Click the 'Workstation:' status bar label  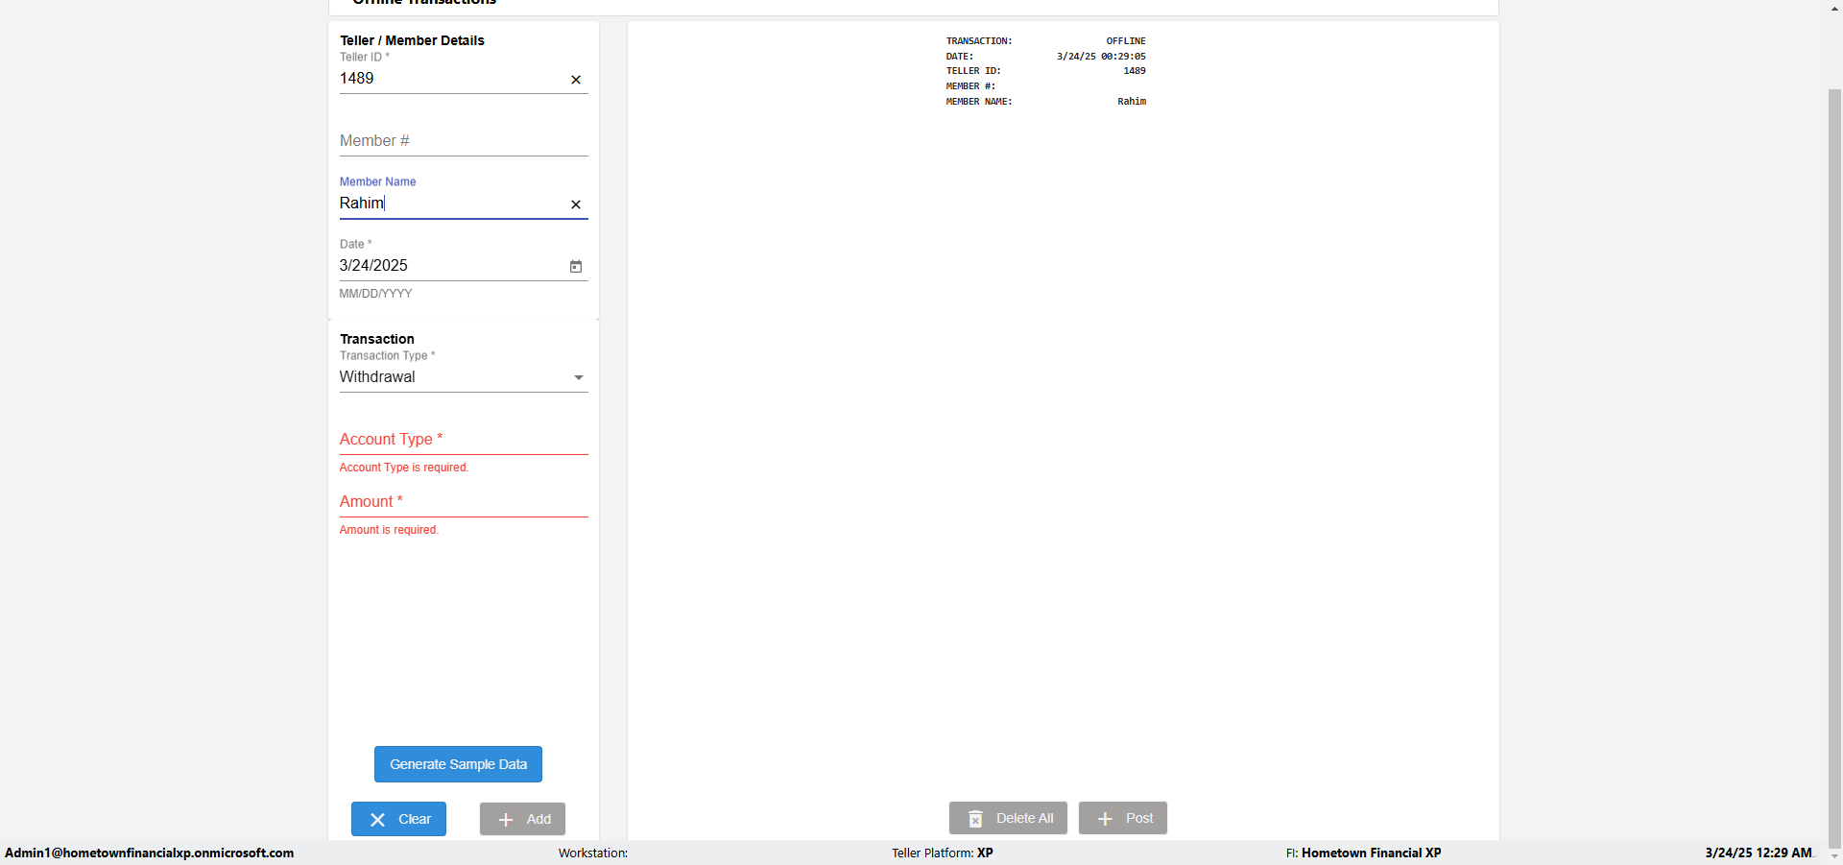593,853
